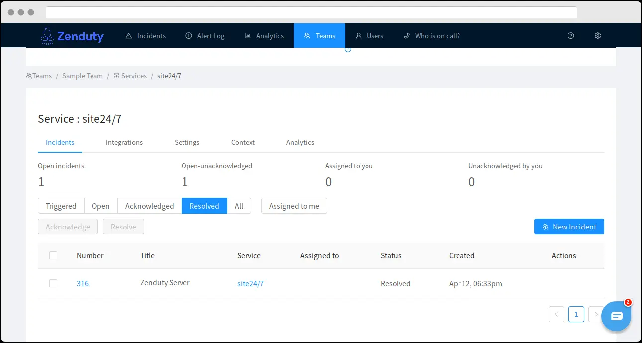The image size is (642, 343).
Task: Tick the checkbox for incident 316
Action: [53, 283]
